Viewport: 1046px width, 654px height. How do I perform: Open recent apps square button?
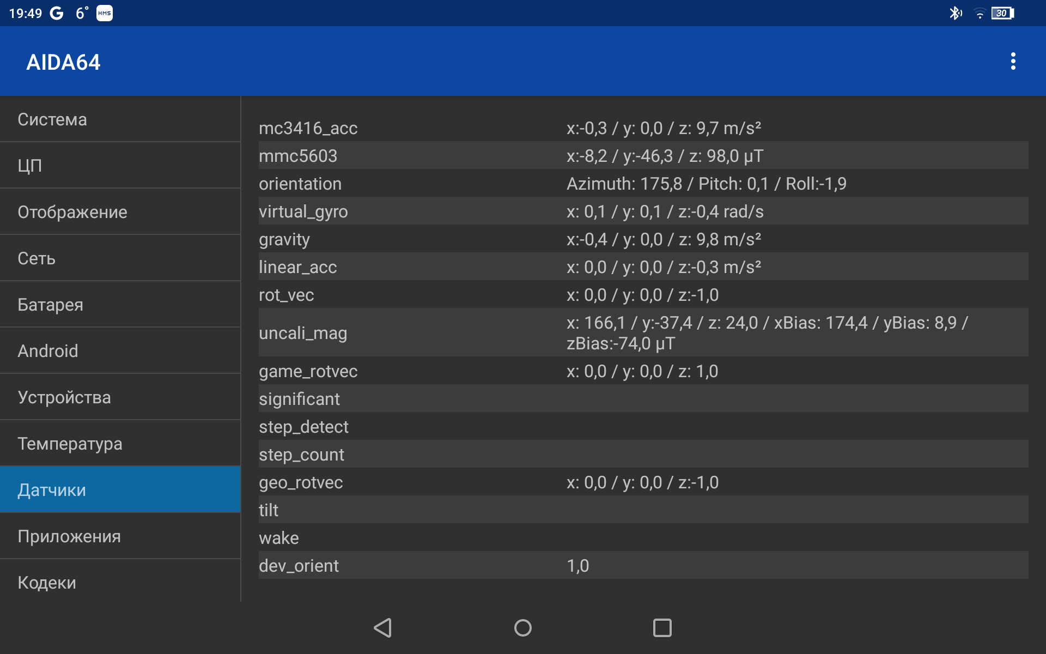point(662,628)
